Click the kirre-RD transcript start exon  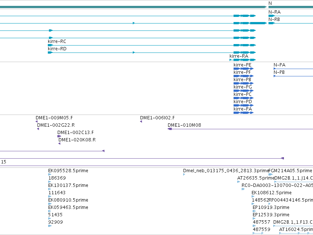tap(50, 53)
